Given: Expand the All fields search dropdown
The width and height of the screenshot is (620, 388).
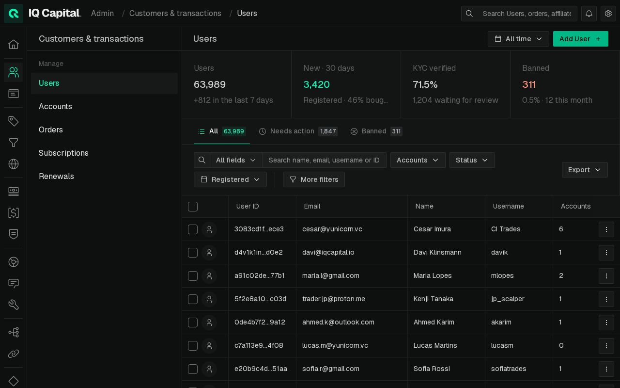Looking at the screenshot, I should [x=236, y=160].
